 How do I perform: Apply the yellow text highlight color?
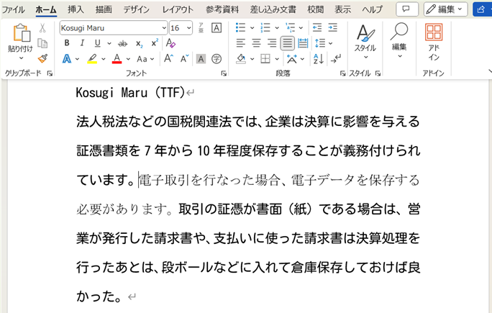pyautogui.click(x=92, y=59)
